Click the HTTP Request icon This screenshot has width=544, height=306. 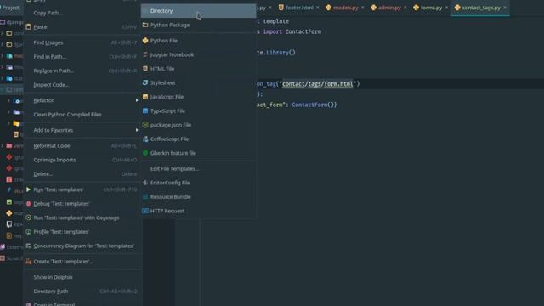point(145,211)
